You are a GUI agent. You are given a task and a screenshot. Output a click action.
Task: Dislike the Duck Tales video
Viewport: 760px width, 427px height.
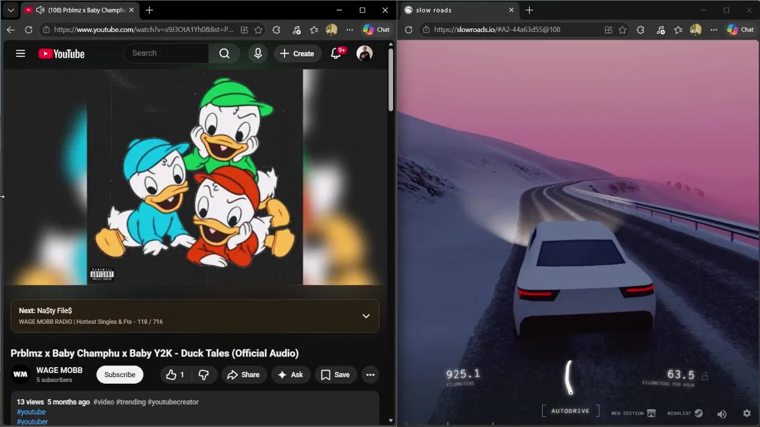(x=204, y=375)
